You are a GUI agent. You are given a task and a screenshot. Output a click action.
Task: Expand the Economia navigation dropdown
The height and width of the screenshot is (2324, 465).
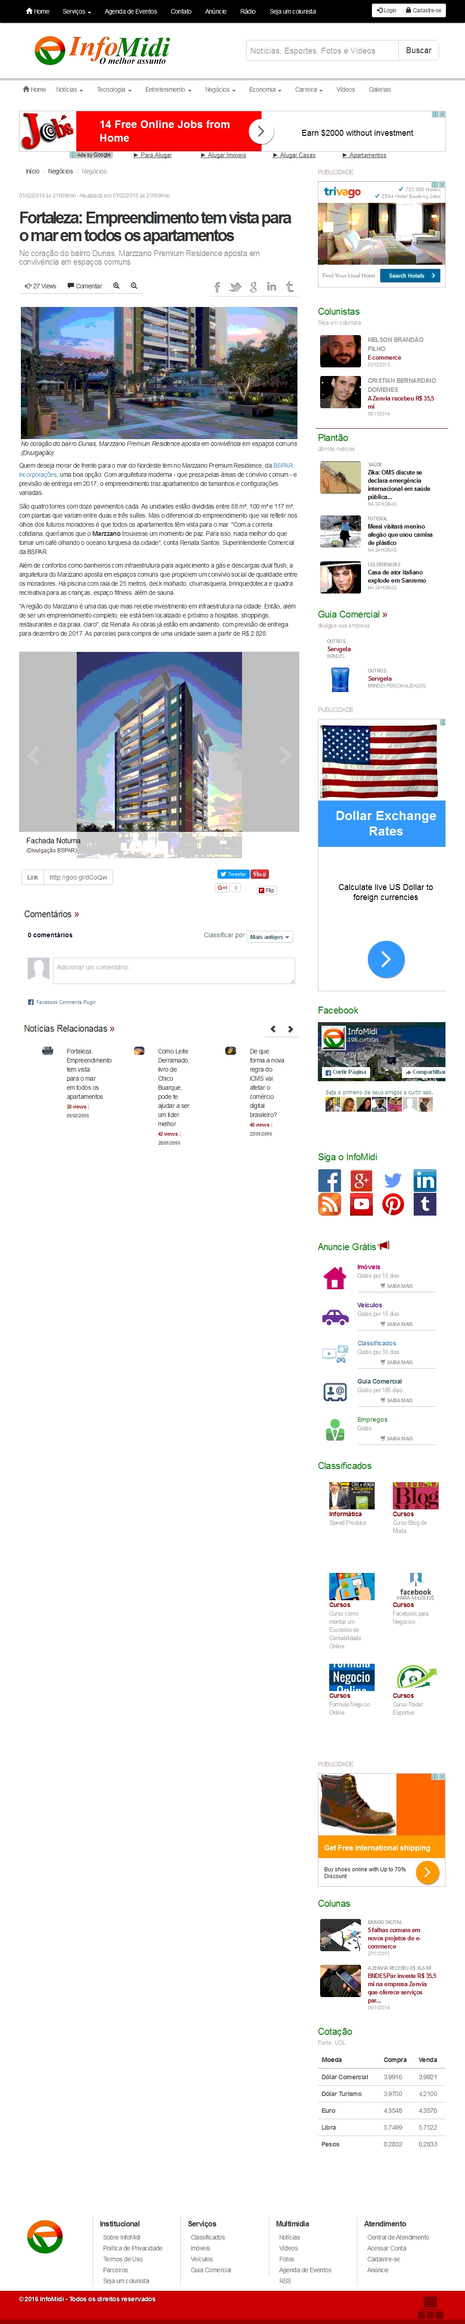265,90
